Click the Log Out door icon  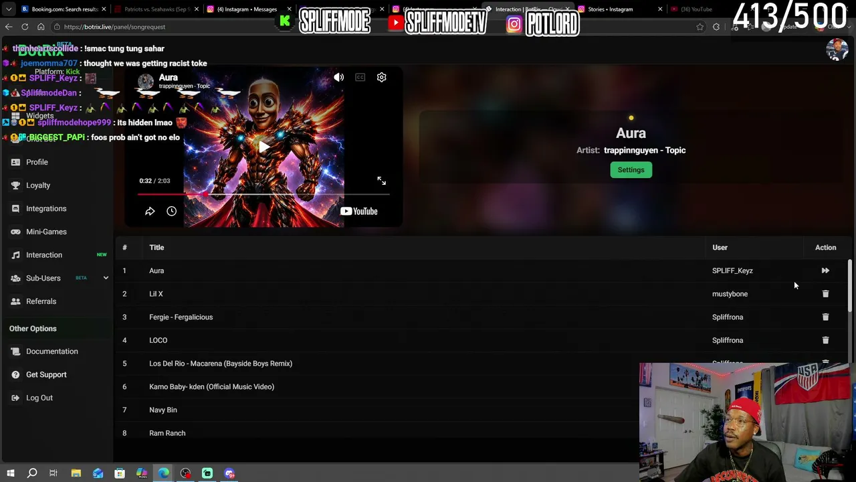pos(15,398)
